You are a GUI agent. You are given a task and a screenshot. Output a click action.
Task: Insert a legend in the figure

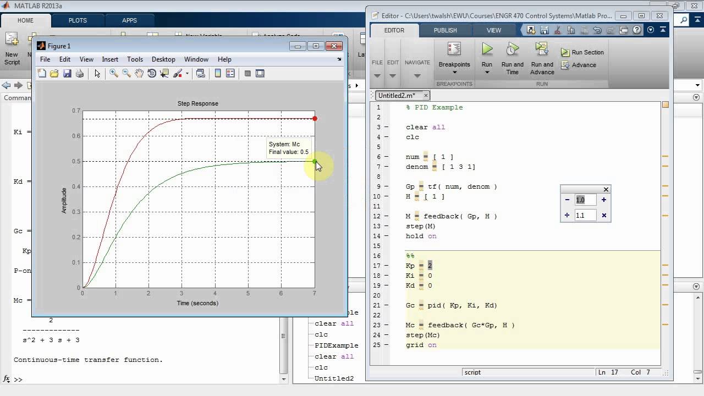click(230, 73)
